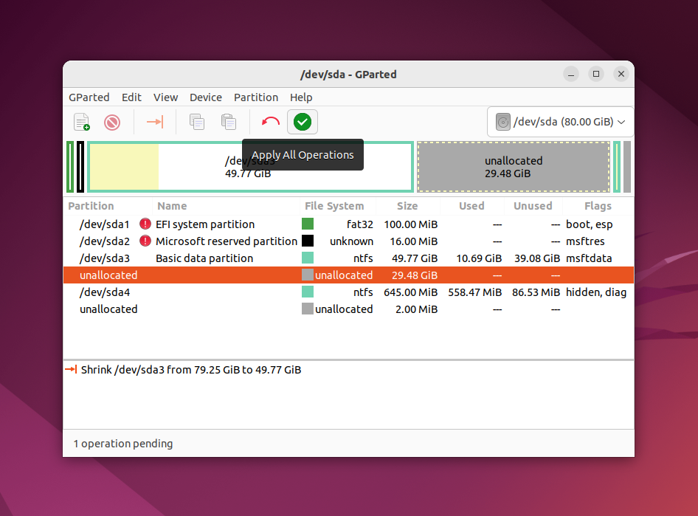Click the 29.48 GiB unallocated block in disk map
The height and width of the screenshot is (516, 698).
pyautogui.click(x=514, y=167)
